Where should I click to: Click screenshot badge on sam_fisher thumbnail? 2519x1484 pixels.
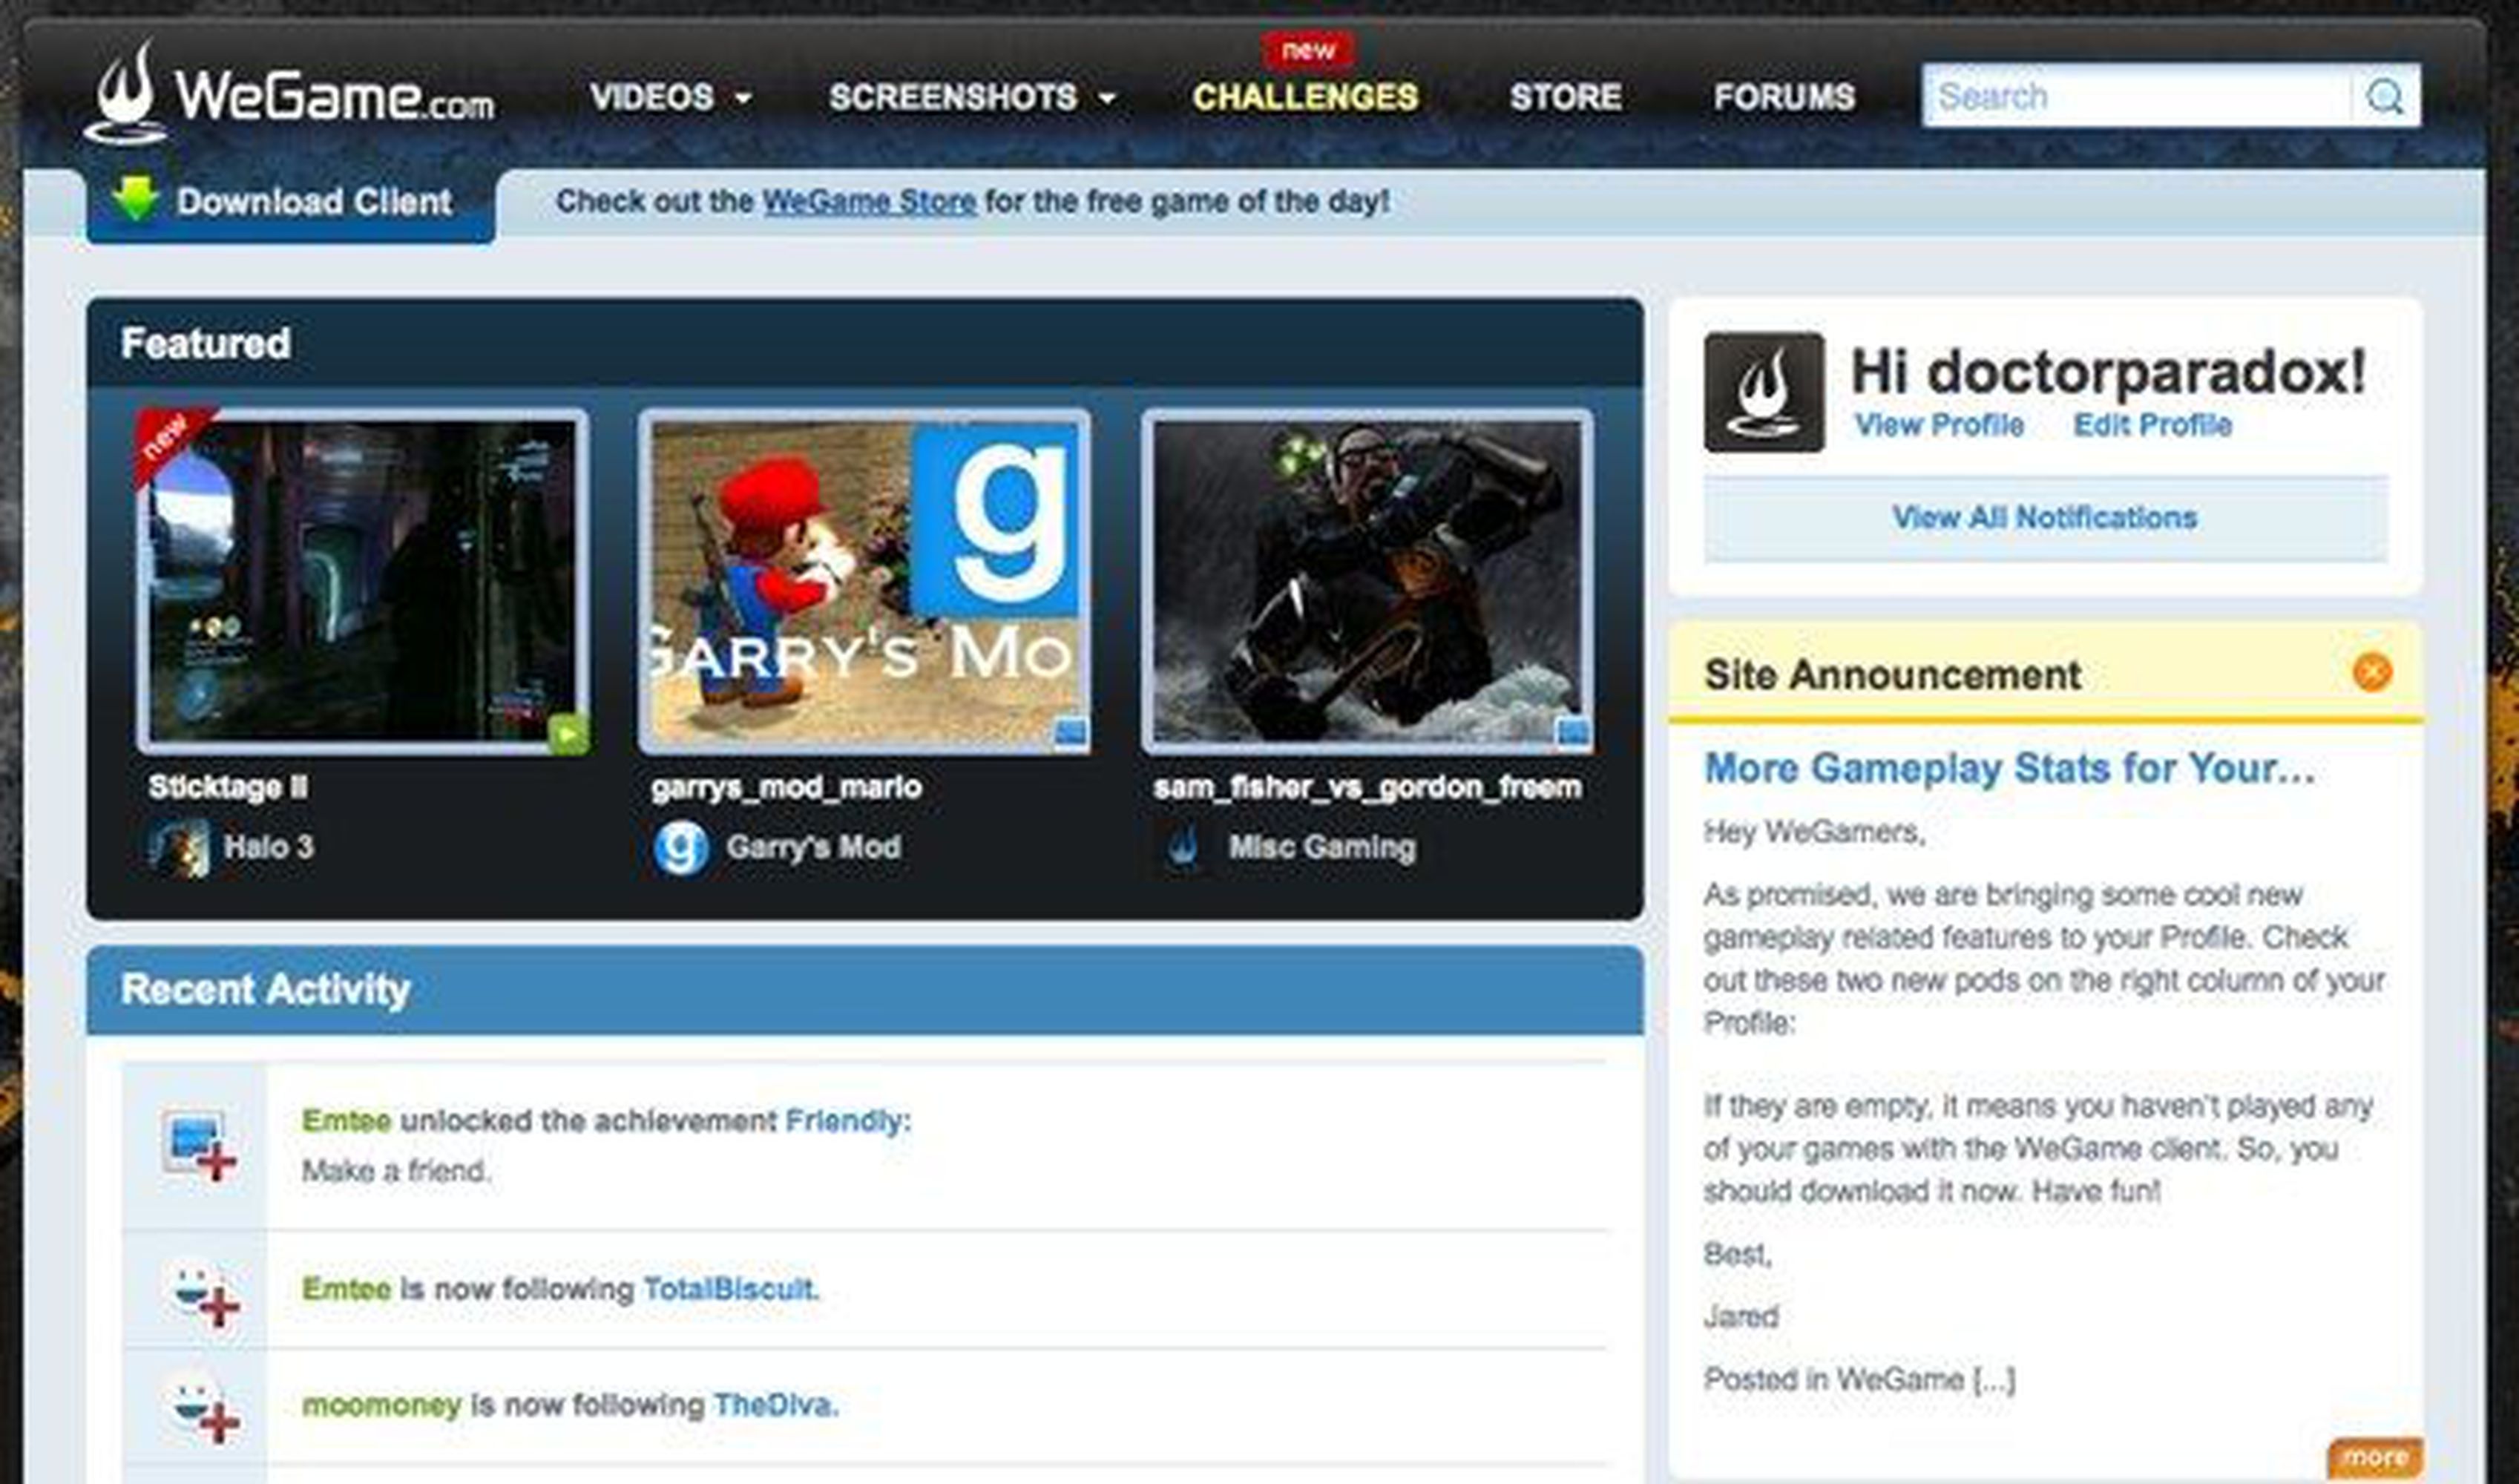click(1573, 733)
